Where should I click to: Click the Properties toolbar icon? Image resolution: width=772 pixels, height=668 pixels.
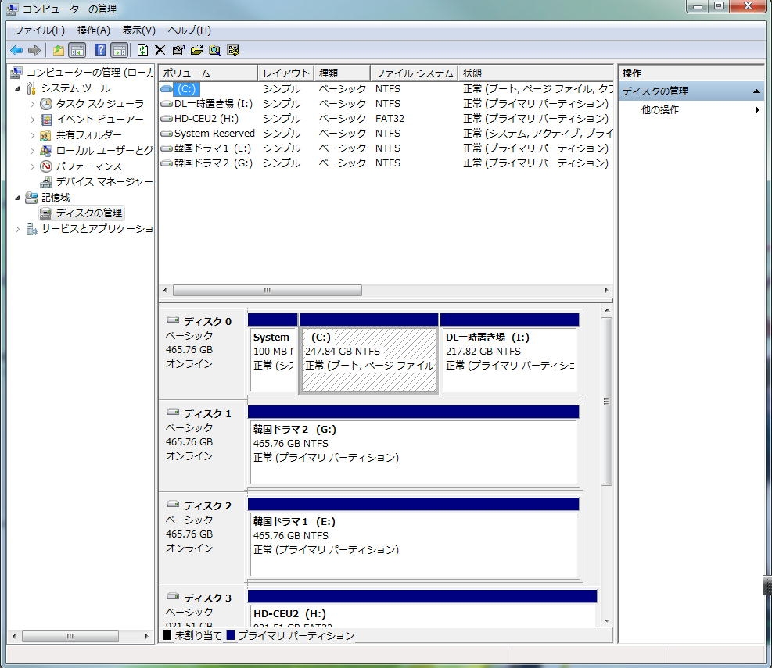tap(178, 50)
